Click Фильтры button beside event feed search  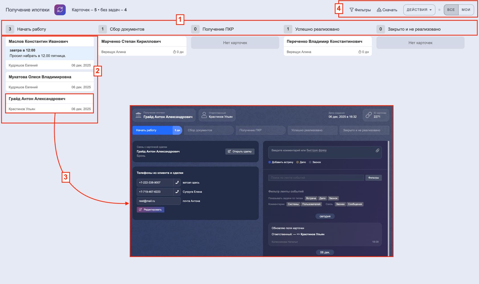373,178
